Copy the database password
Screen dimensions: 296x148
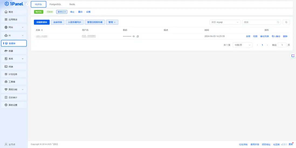click(137, 36)
